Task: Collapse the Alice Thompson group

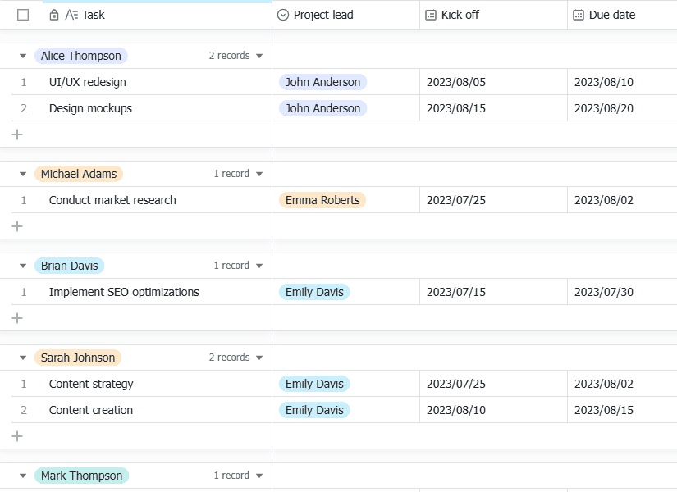Action: pyautogui.click(x=23, y=56)
